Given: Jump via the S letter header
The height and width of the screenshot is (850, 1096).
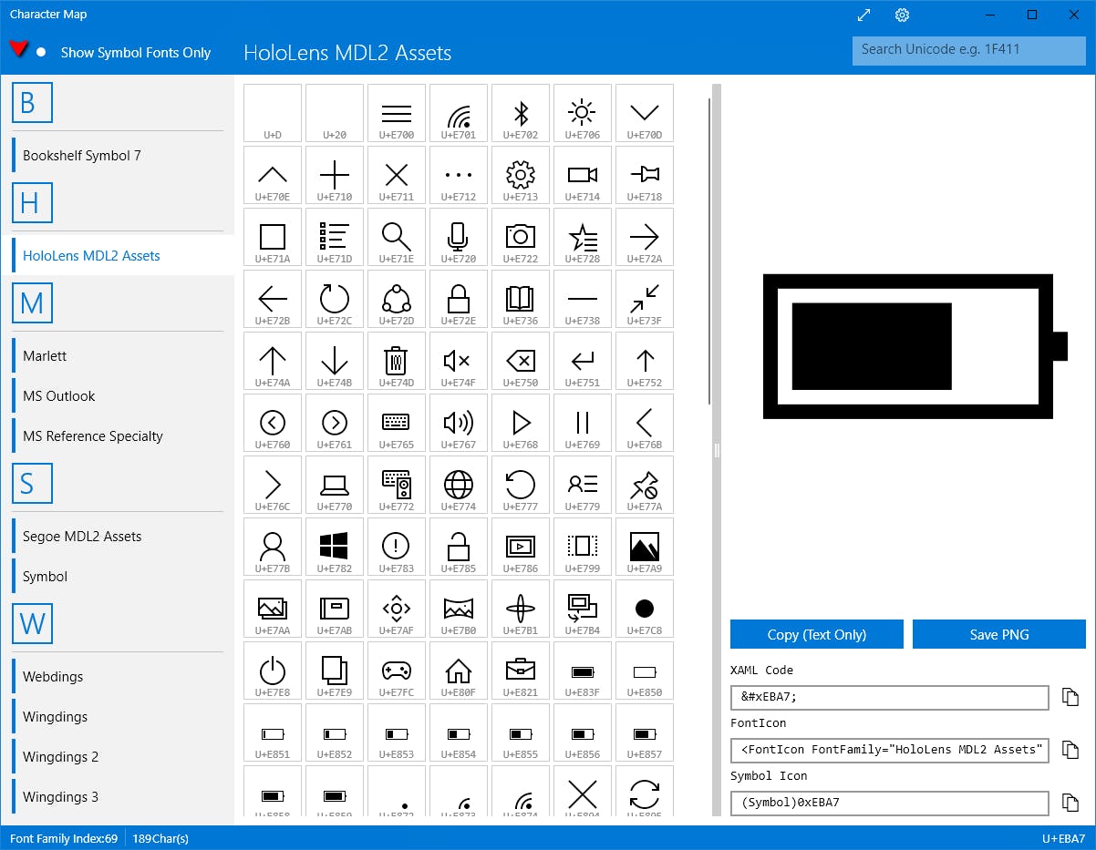Looking at the screenshot, I should pyautogui.click(x=32, y=484).
